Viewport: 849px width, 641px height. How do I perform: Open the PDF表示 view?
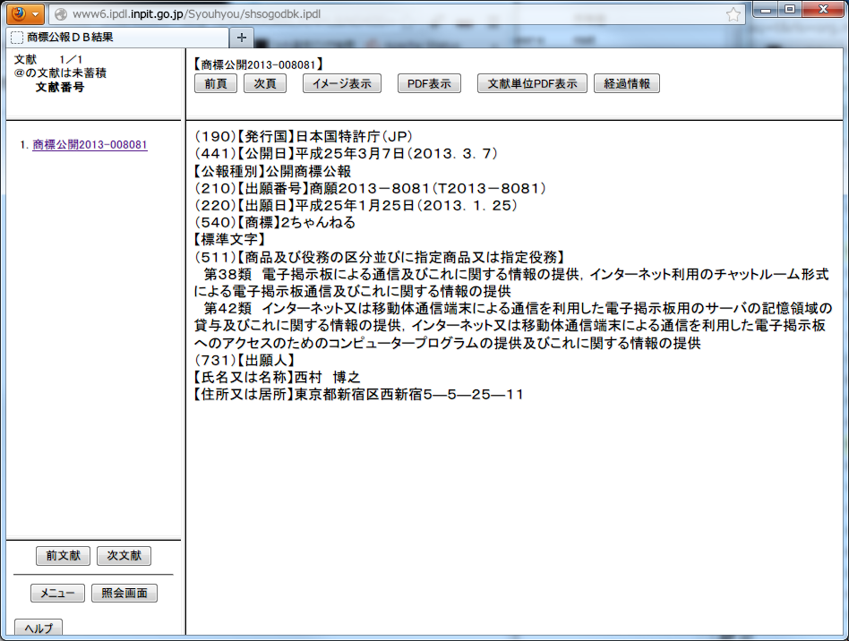[x=429, y=83]
